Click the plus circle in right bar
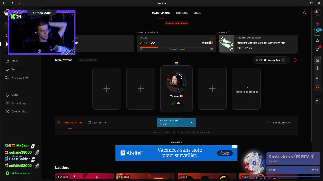Viewport: 323px width, 181px height. (x=317, y=68)
